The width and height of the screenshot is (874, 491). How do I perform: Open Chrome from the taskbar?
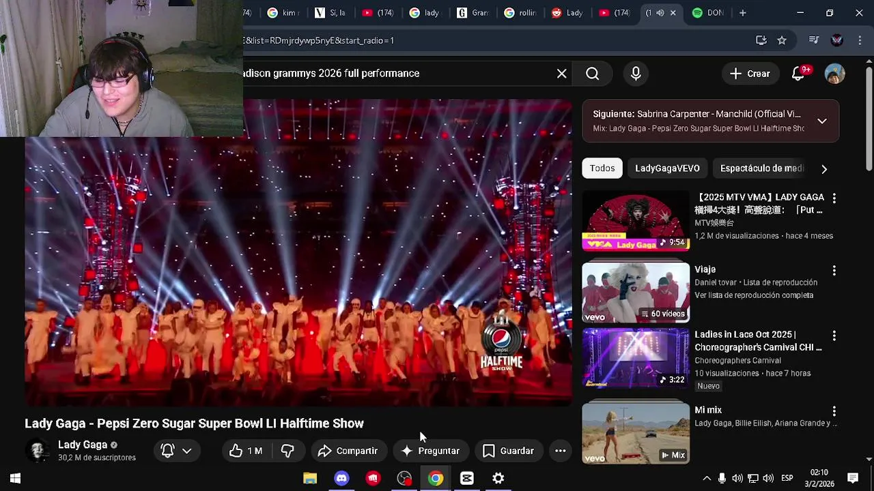click(x=436, y=478)
